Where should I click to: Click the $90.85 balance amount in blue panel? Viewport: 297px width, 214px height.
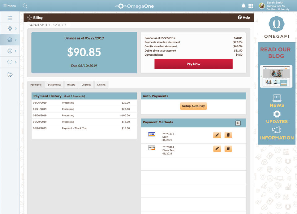84,52
